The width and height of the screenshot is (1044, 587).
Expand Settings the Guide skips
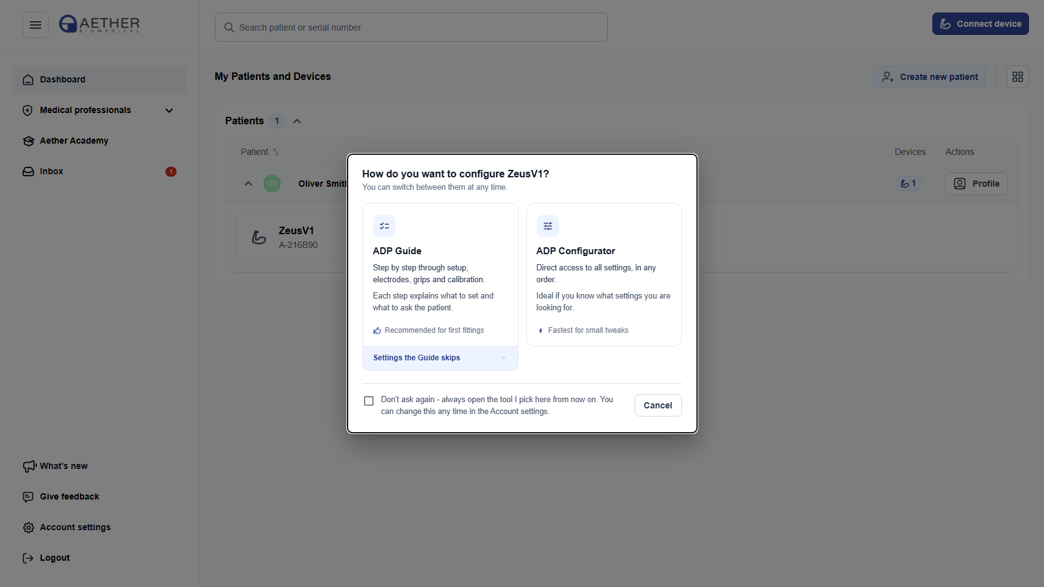pos(441,358)
